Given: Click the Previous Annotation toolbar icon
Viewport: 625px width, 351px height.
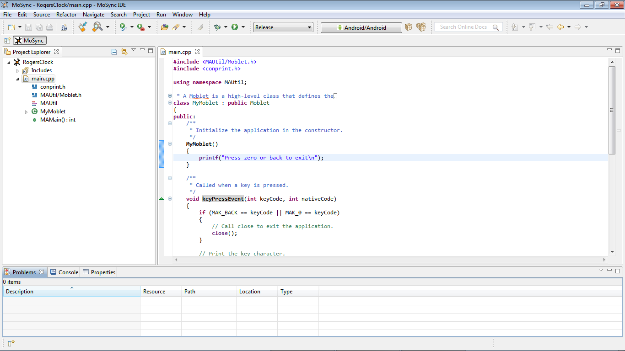Looking at the screenshot, I should tap(532, 27).
